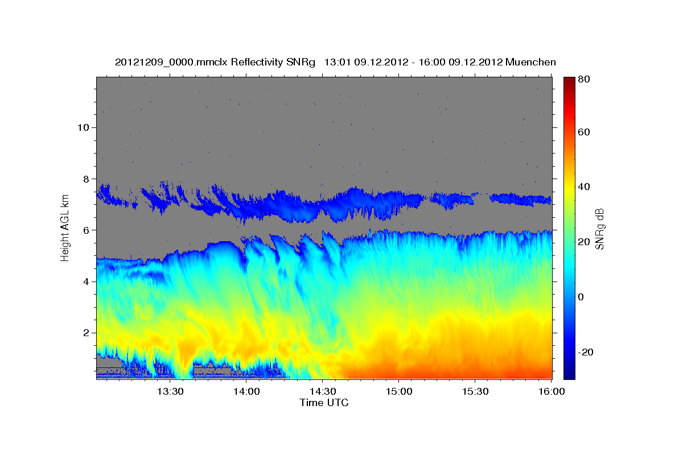The width and height of the screenshot is (683, 455).
Task: Click the colorbar value 20
Action: (585, 242)
